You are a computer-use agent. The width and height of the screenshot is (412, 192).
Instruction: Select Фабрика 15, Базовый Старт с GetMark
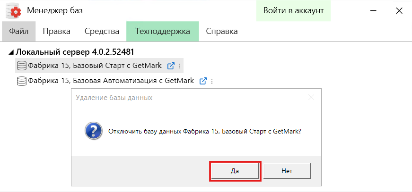click(95, 66)
